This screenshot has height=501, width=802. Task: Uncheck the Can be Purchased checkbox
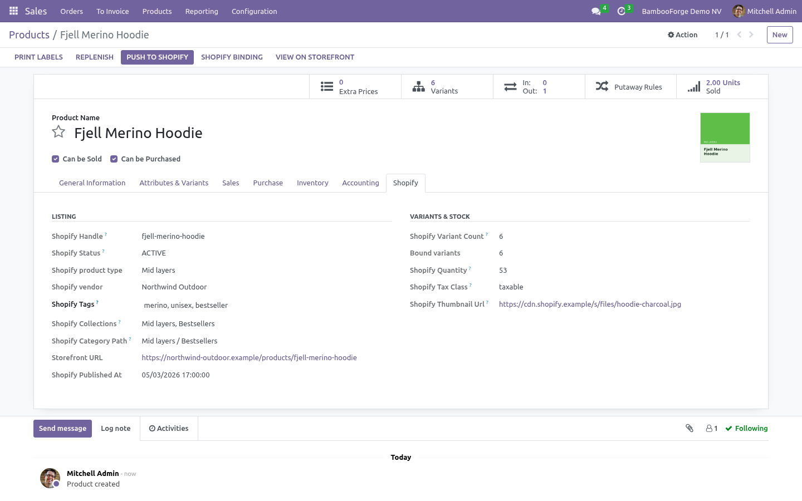(x=114, y=159)
